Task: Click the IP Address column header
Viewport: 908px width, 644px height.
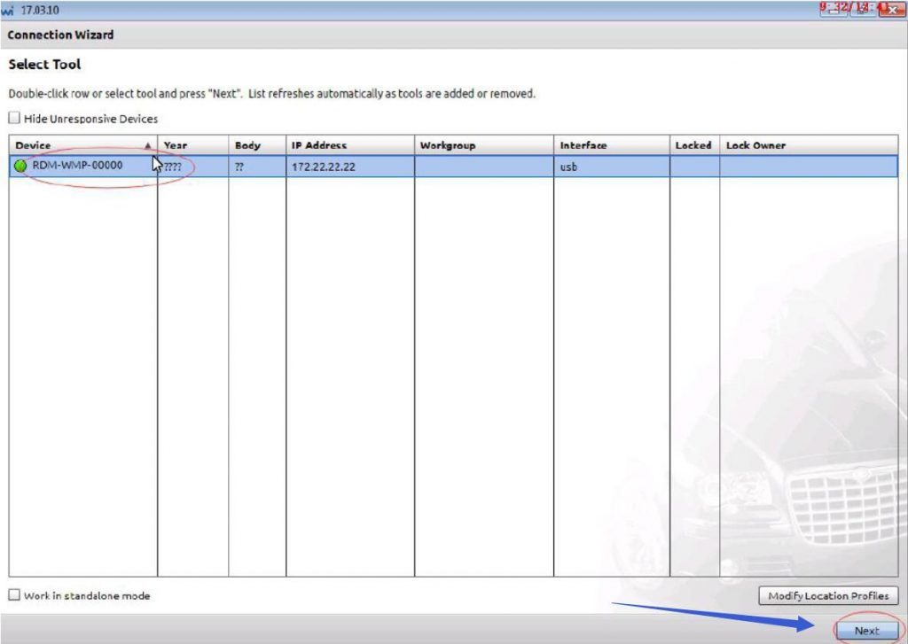Action: pos(350,145)
